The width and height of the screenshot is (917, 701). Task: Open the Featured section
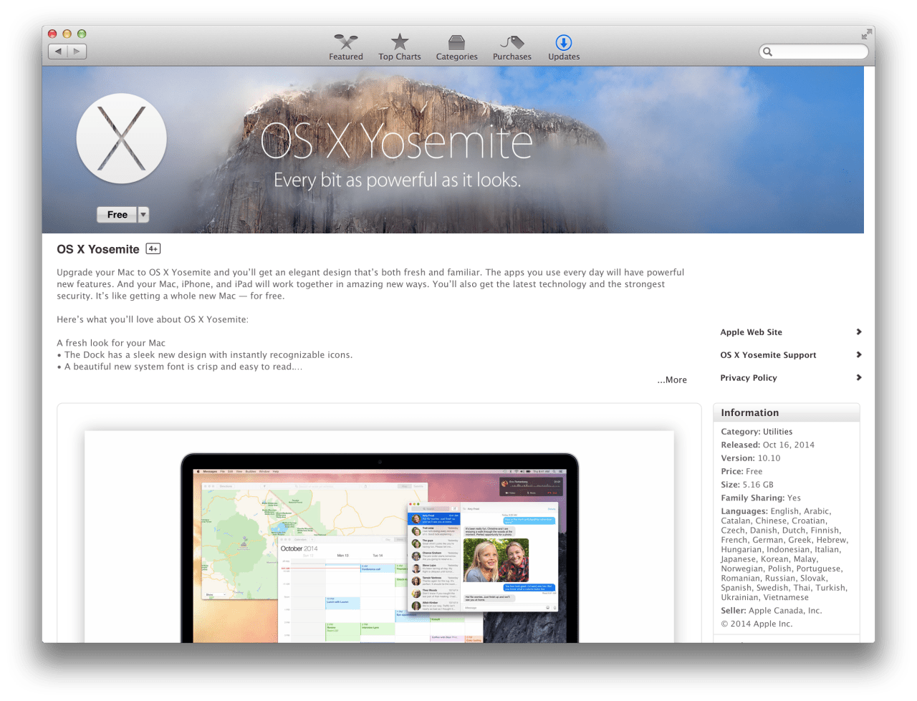tap(346, 47)
